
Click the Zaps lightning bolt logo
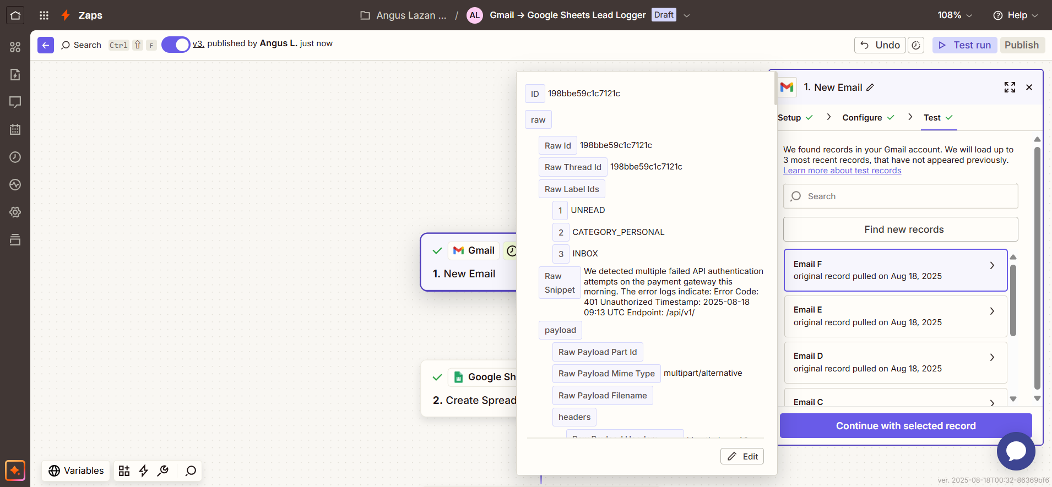point(66,15)
